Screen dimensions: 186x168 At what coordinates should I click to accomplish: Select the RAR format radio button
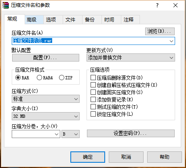tap(18, 78)
